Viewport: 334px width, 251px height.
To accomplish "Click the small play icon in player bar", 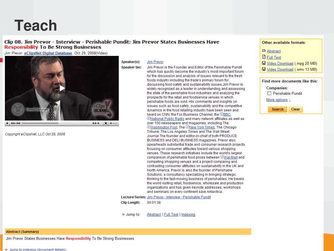I will (x=8, y=123).
